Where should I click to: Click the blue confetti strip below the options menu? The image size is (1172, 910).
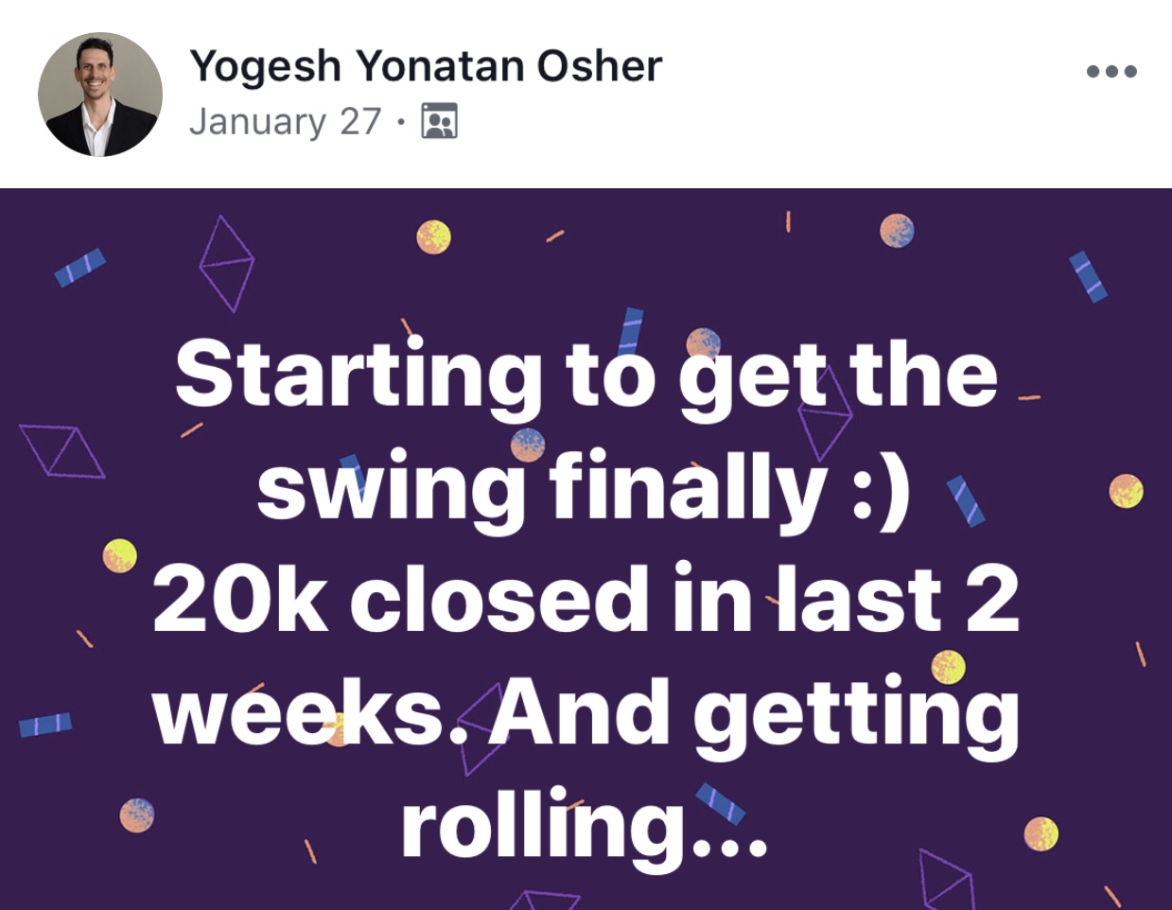pyautogui.click(x=1088, y=275)
